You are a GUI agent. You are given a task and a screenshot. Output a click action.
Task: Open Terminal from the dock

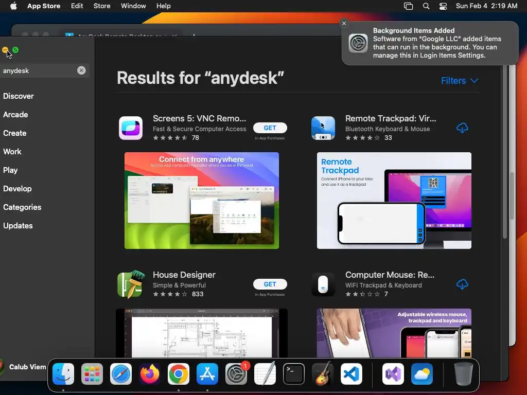(x=294, y=374)
